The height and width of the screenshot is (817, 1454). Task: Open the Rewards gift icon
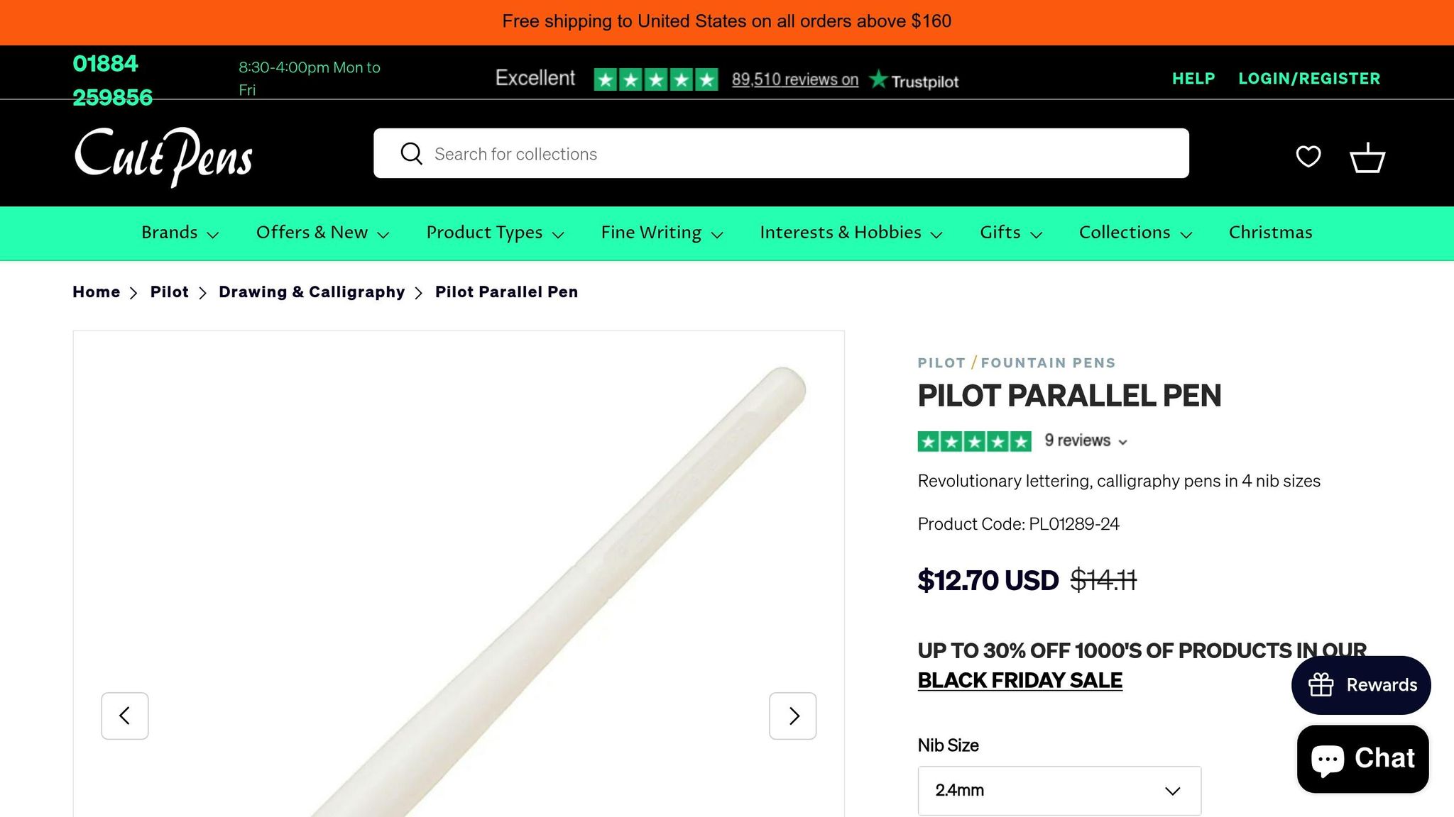(x=1321, y=685)
